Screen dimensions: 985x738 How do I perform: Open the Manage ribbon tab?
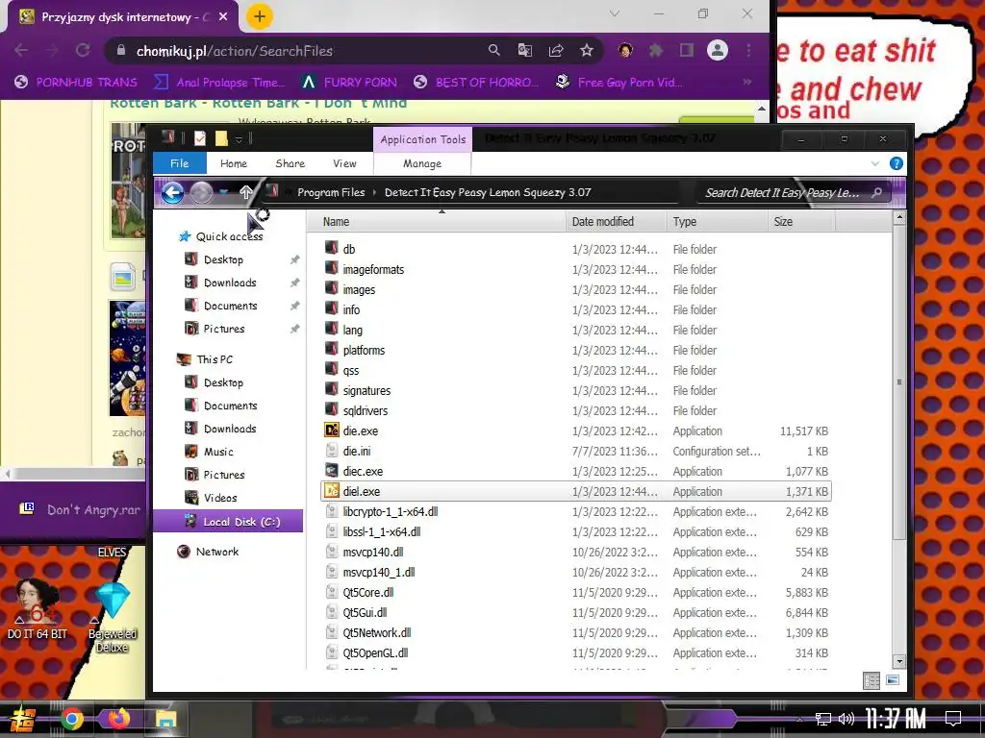422,163
